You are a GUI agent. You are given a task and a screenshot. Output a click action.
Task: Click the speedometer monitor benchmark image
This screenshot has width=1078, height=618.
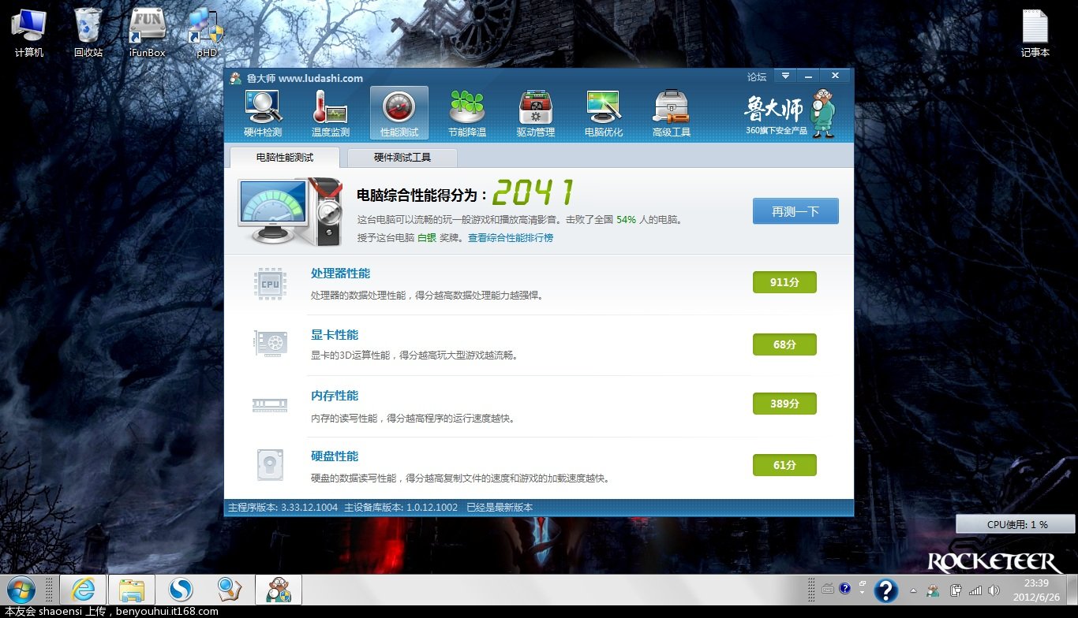(290, 213)
